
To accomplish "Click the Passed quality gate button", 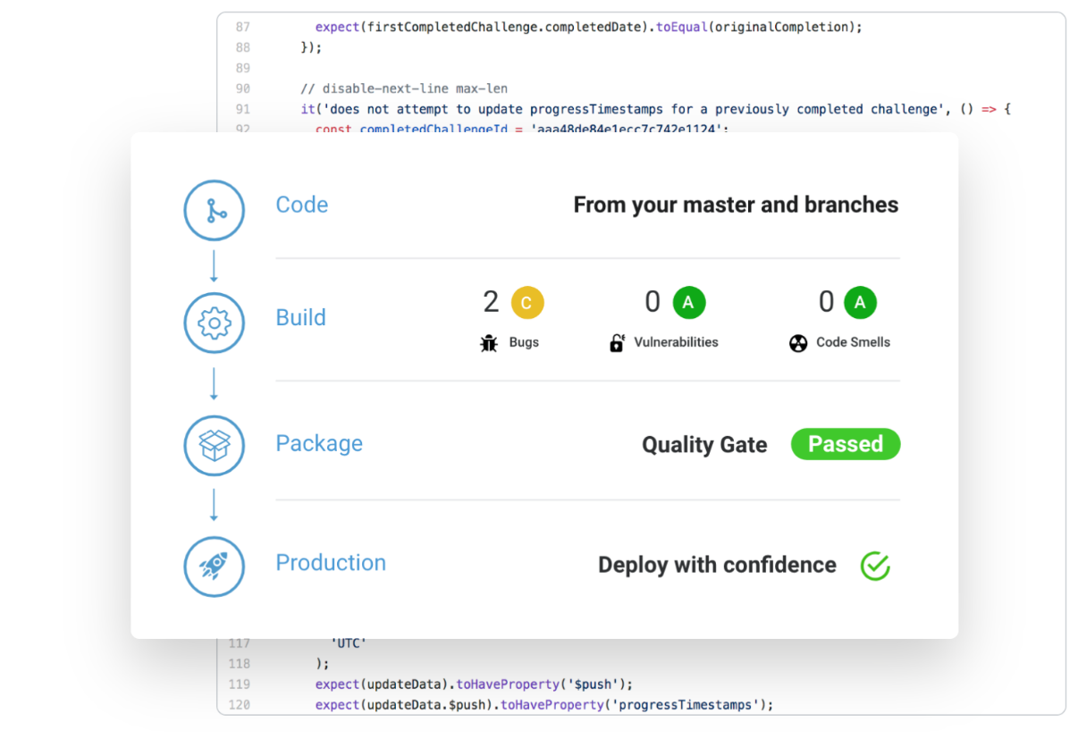I will pos(845,444).
